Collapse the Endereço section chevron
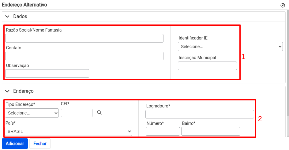This screenshot has width=289, height=150. pos(7,91)
